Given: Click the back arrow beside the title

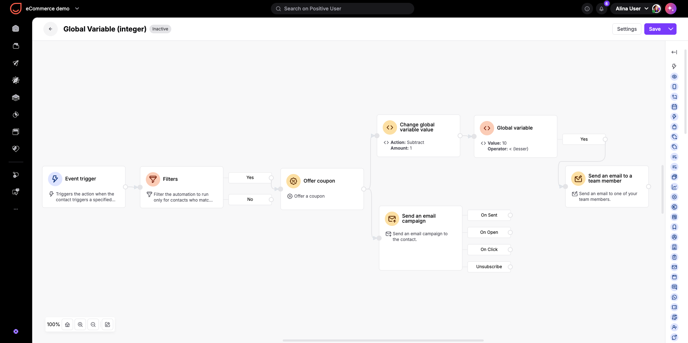Looking at the screenshot, I should [51, 29].
